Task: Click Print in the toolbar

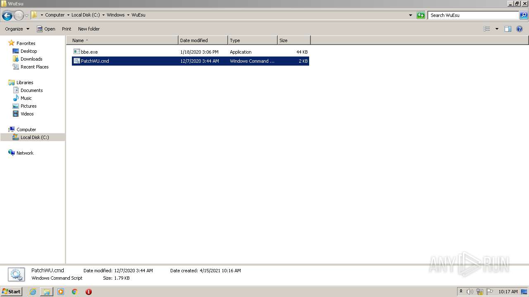Action: click(x=67, y=29)
